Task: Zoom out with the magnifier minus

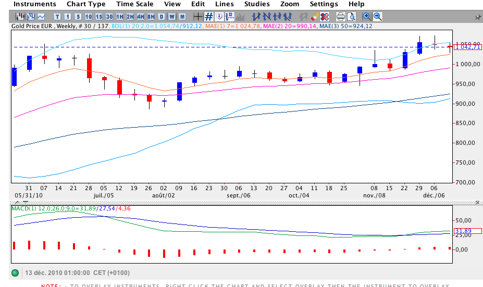Action: coord(378,17)
